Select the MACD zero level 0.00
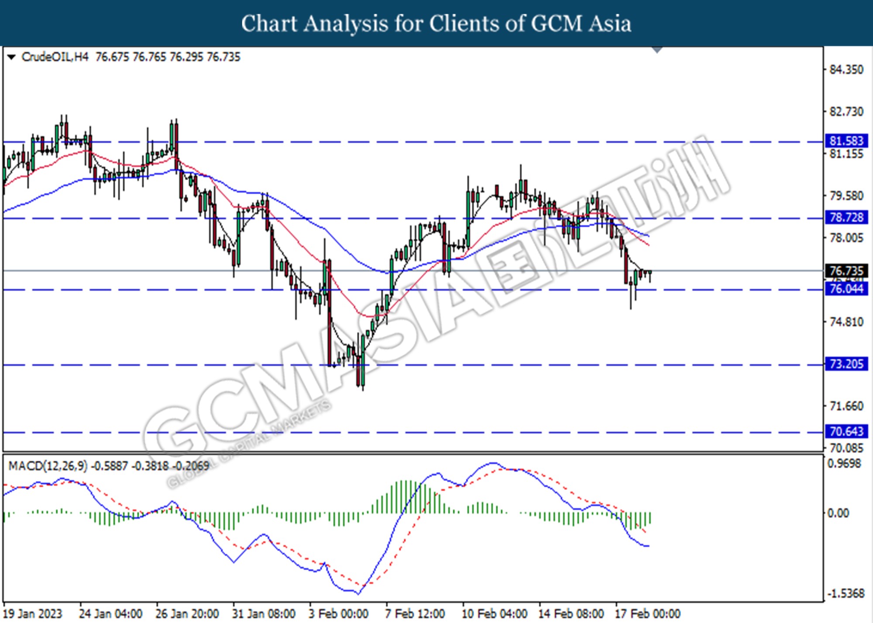This screenshot has width=873, height=623. tap(838, 513)
